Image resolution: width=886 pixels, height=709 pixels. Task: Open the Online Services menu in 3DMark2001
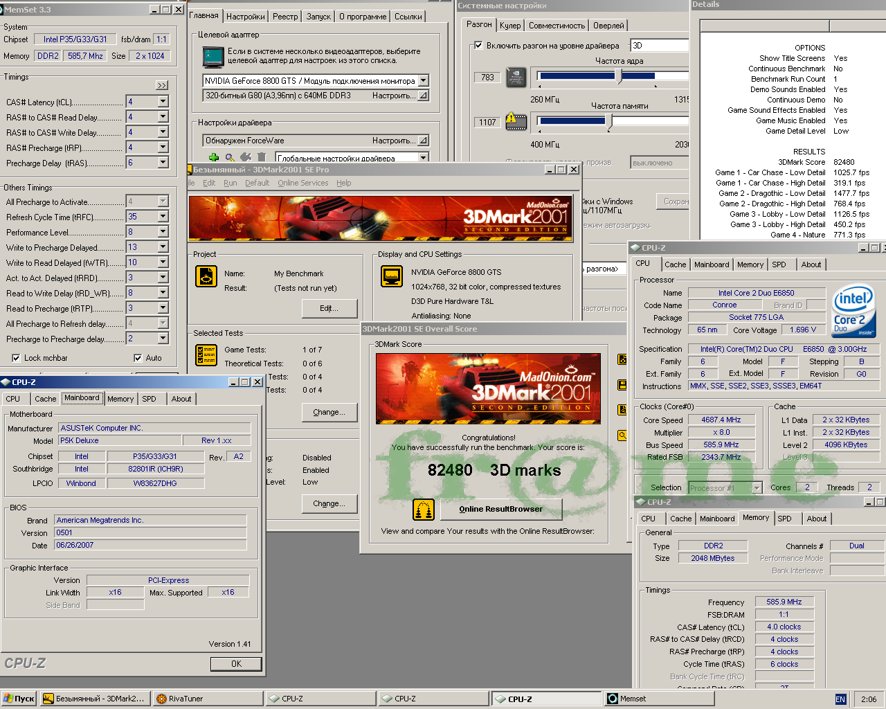pyautogui.click(x=303, y=183)
